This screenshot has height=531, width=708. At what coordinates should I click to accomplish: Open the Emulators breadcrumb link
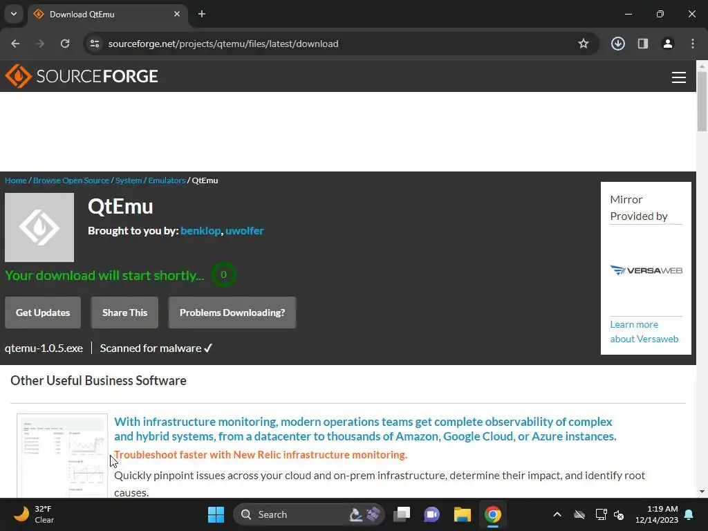pos(167,180)
